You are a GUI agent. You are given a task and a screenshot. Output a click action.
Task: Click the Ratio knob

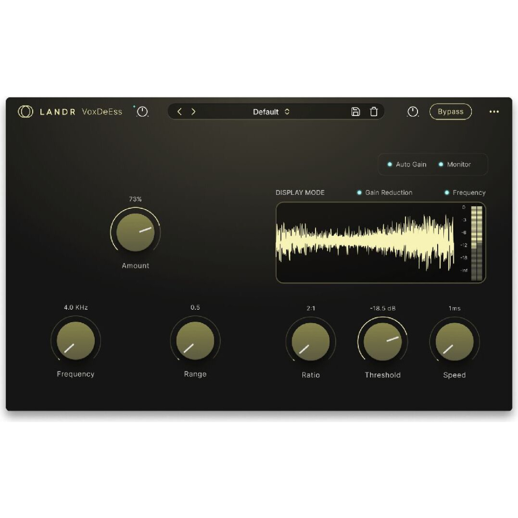point(310,341)
